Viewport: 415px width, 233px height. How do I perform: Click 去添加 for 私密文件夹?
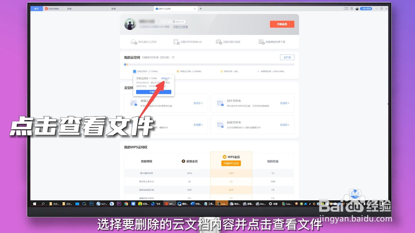pos(285,125)
